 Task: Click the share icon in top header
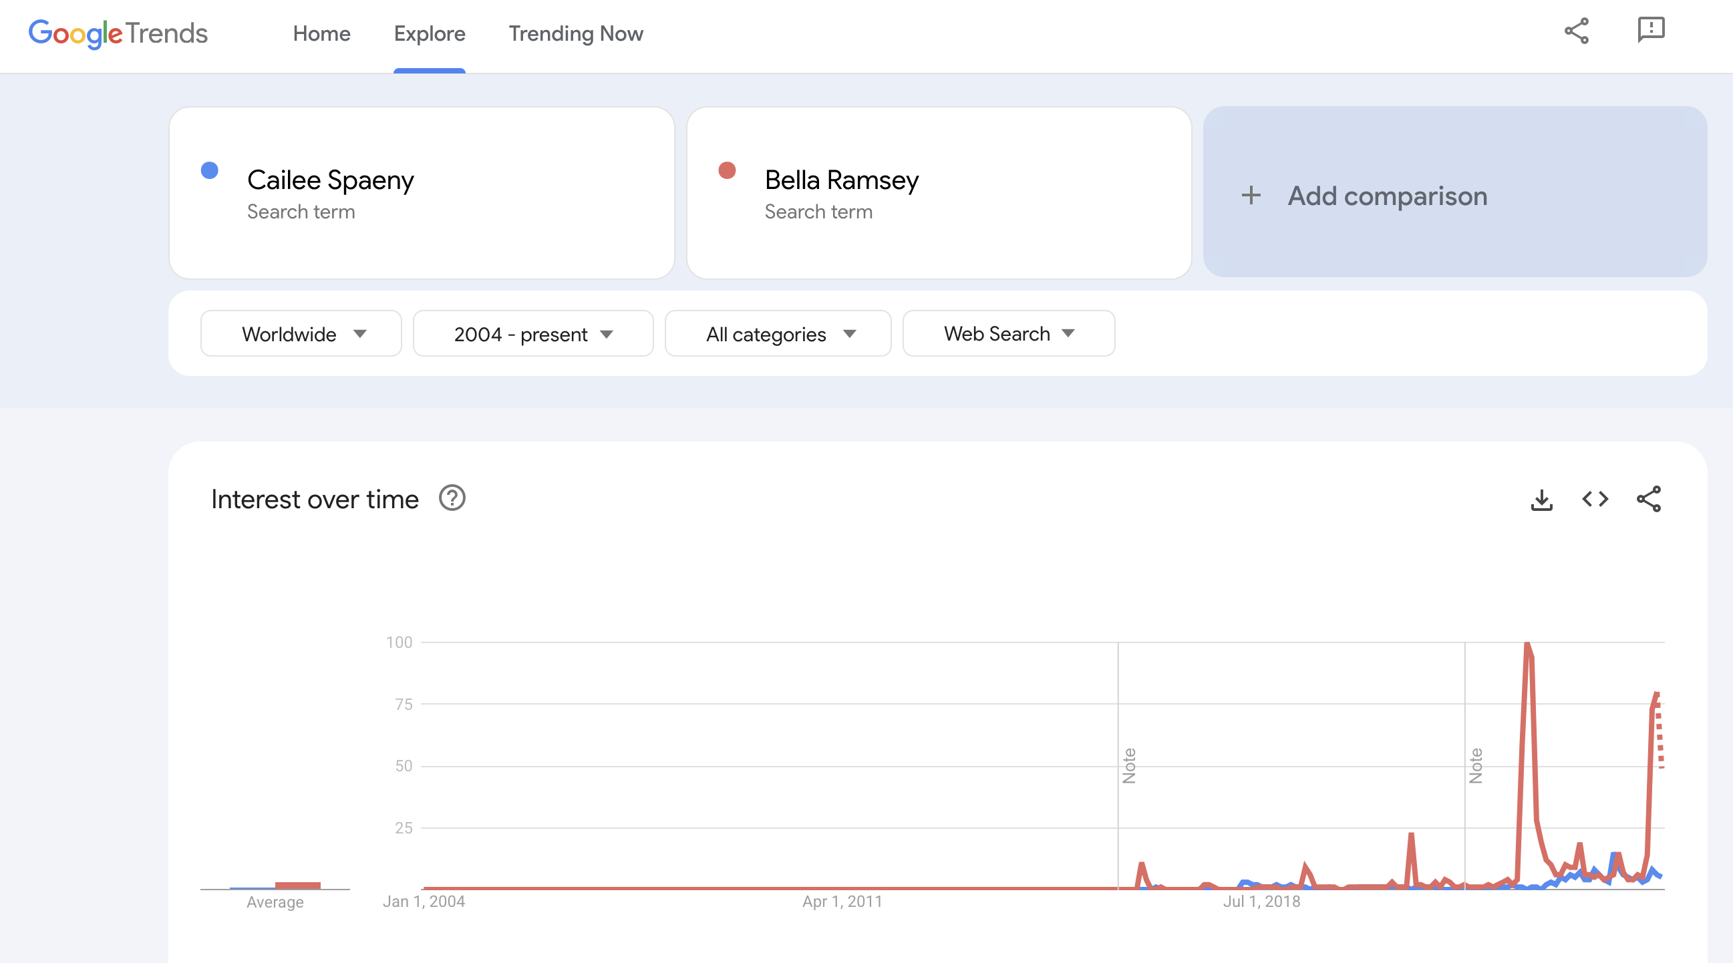(x=1576, y=31)
